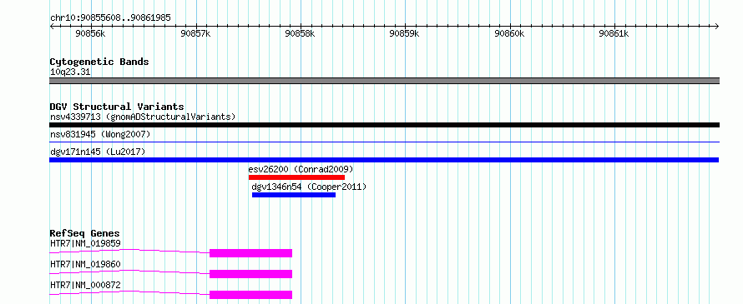The height and width of the screenshot is (304, 743).
Task: Click the short blue dgv1346n54 variant bar
Action: (294, 195)
